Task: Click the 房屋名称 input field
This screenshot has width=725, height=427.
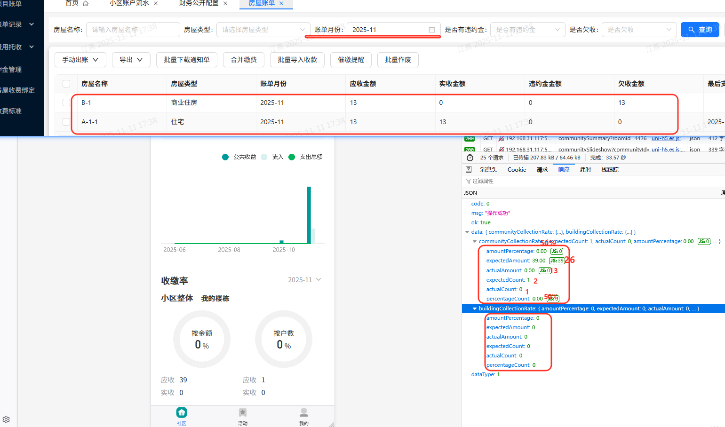Action: (133, 29)
